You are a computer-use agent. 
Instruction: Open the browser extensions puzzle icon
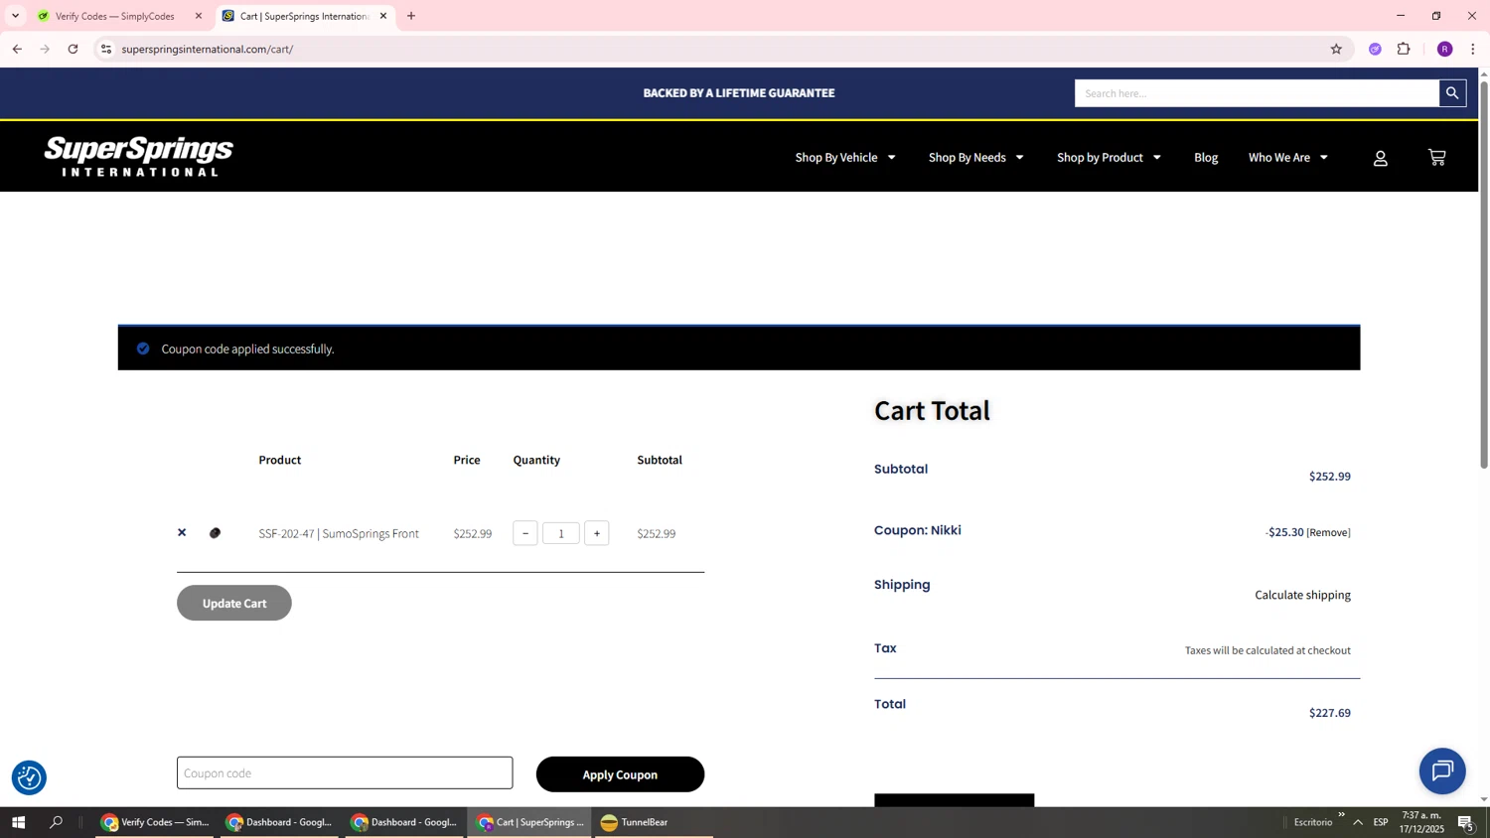pos(1404,49)
